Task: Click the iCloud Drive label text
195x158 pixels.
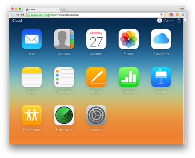Action: click(x=161, y=54)
